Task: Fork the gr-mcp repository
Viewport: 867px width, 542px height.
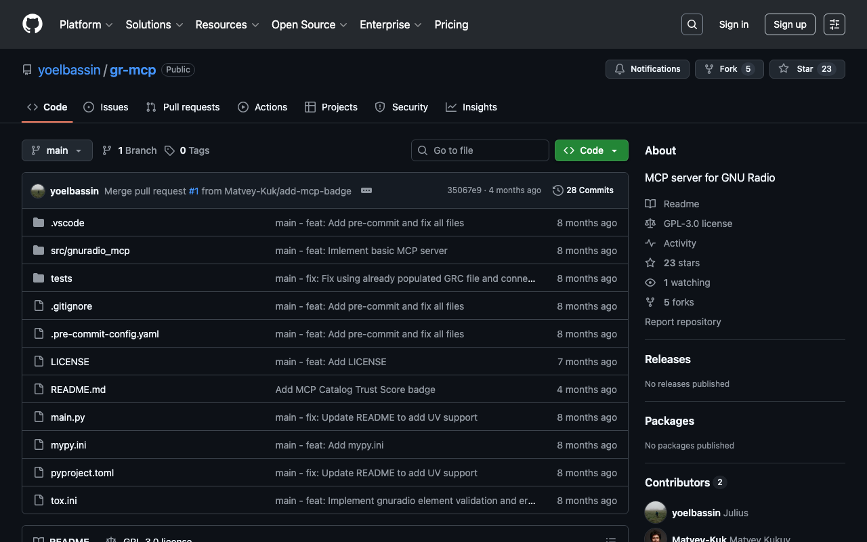Action: [x=728, y=69]
